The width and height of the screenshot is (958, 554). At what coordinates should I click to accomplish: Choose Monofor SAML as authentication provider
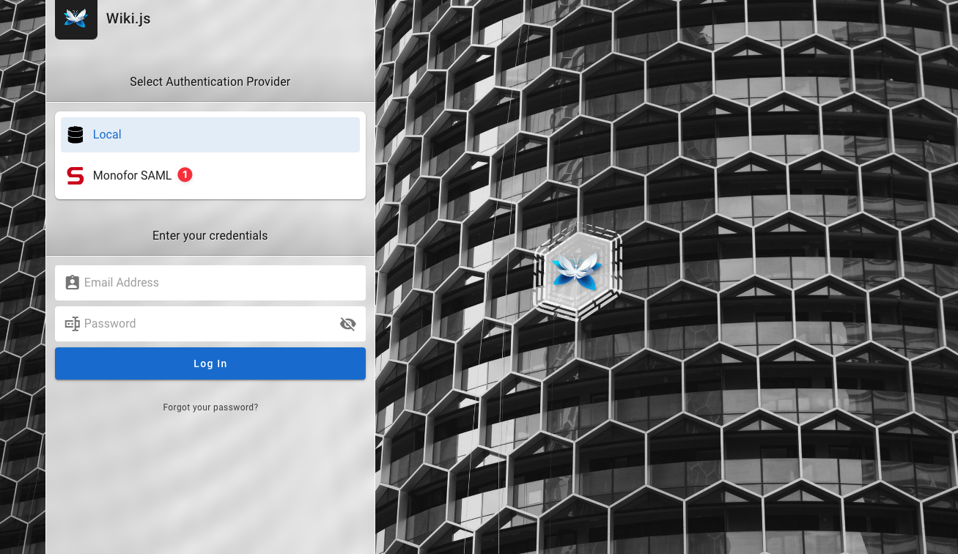point(132,176)
